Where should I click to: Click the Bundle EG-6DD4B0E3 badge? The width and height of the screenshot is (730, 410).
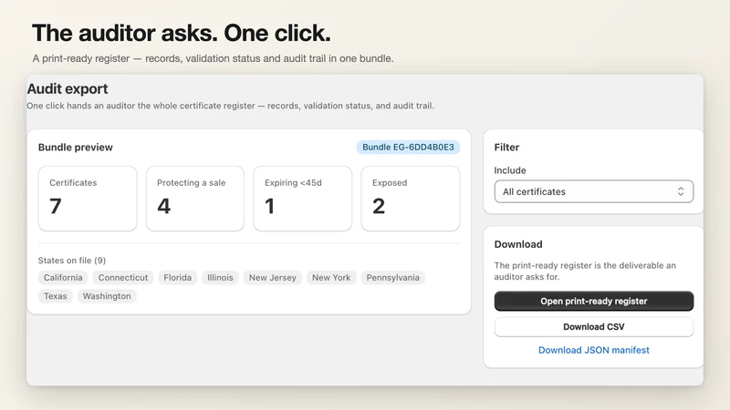tap(408, 147)
